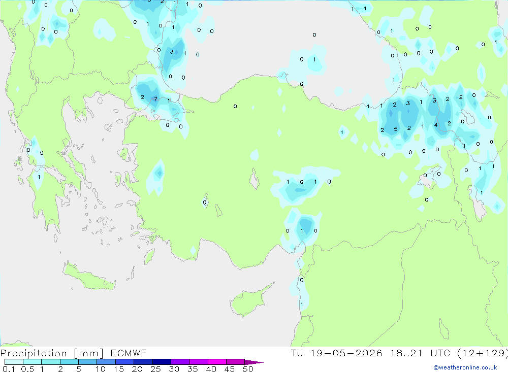Click the '30' legend scale label
This screenshot has width=508, height=372.
pos(174,369)
